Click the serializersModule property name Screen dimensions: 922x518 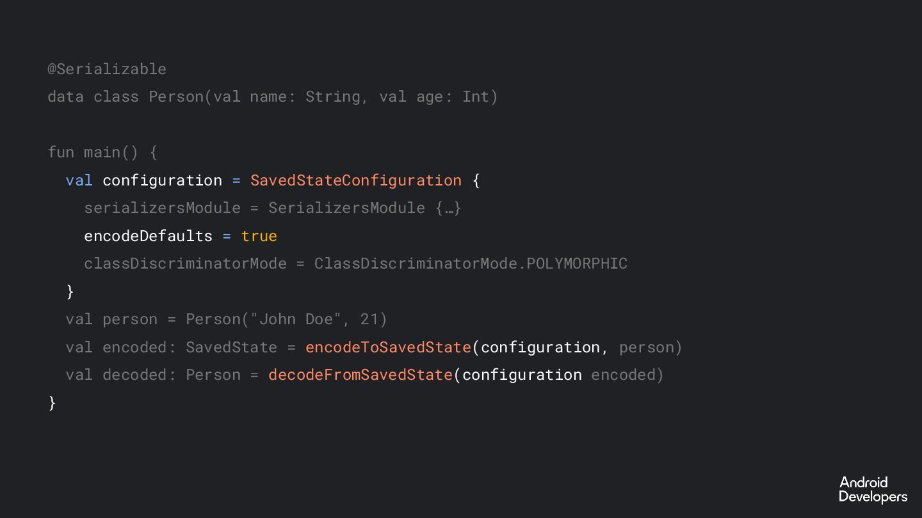(x=163, y=208)
